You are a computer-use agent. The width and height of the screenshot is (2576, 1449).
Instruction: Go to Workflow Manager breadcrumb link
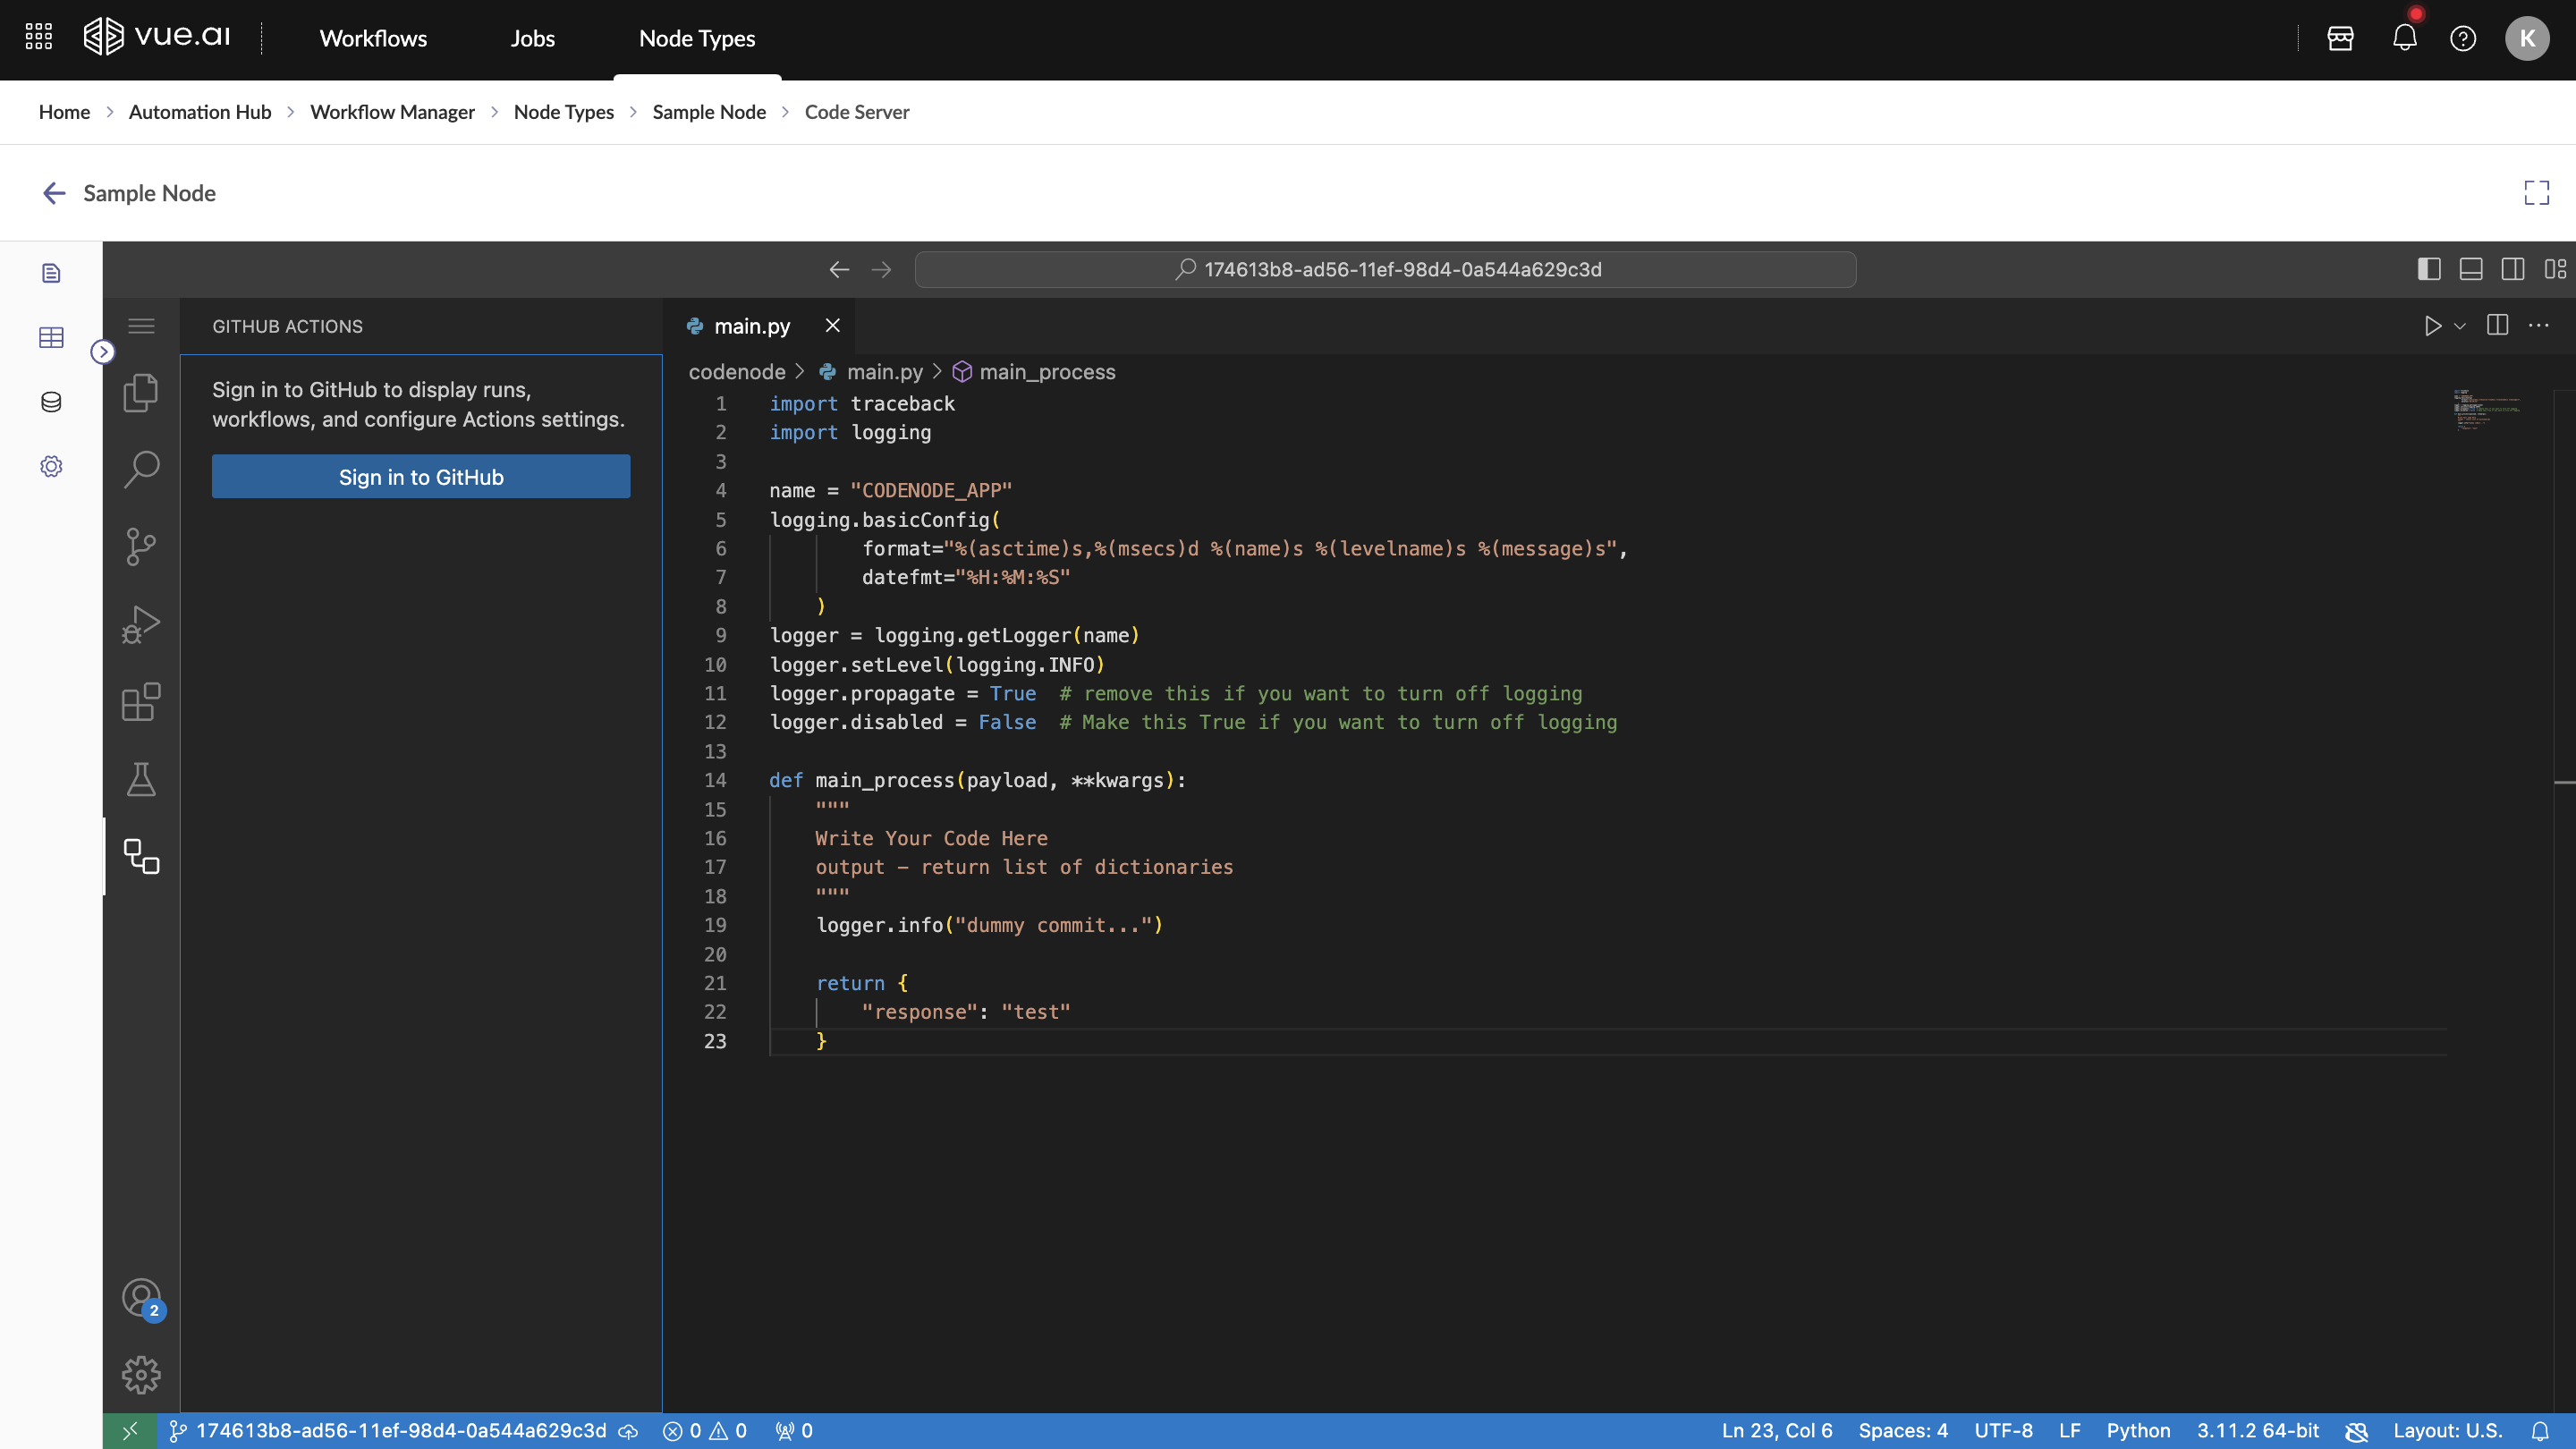click(x=392, y=112)
